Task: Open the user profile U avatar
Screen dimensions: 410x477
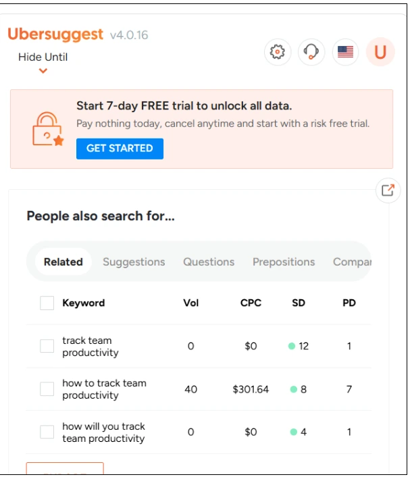Action: click(380, 52)
